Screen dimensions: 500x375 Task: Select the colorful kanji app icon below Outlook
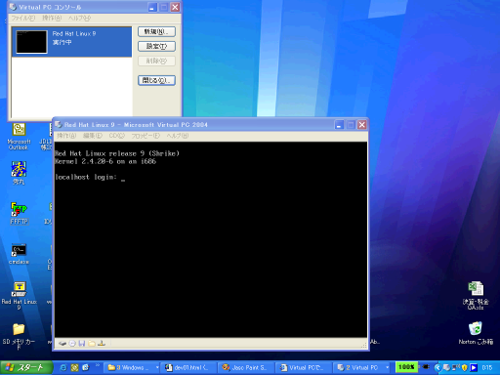point(19,173)
